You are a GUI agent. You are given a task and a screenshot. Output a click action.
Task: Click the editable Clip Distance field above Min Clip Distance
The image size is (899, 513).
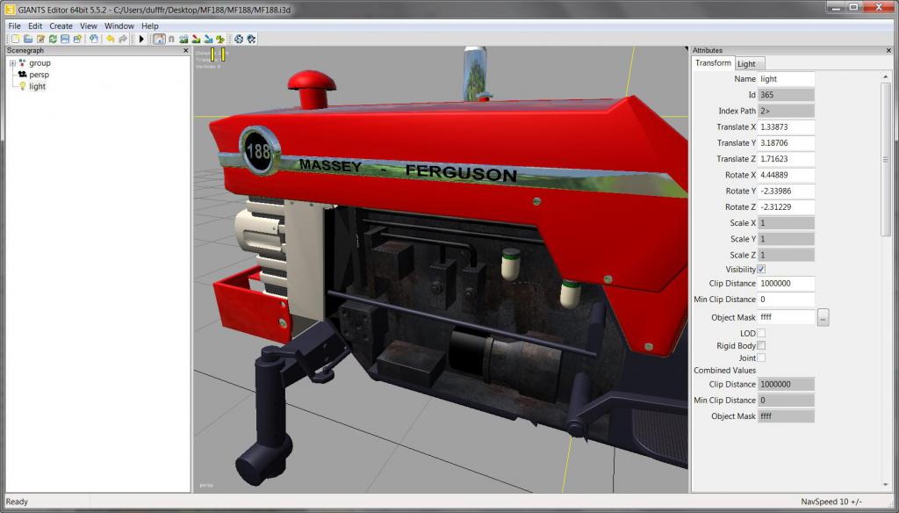click(x=786, y=284)
